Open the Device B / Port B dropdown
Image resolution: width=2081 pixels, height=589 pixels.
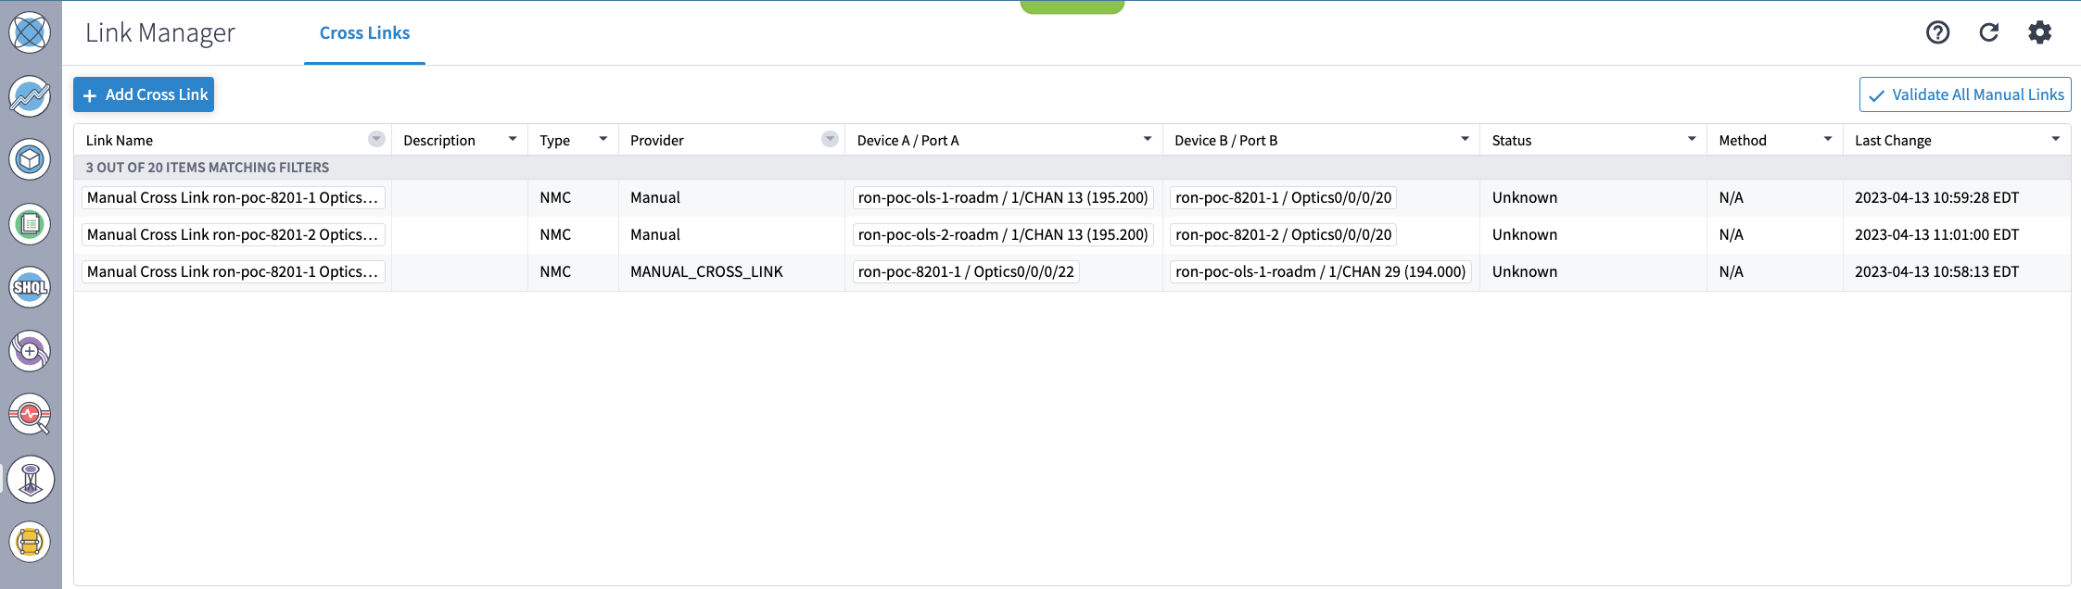coord(1465,139)
